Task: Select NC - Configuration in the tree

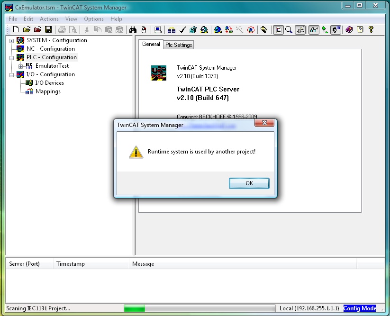Action: tap(51, 49)
